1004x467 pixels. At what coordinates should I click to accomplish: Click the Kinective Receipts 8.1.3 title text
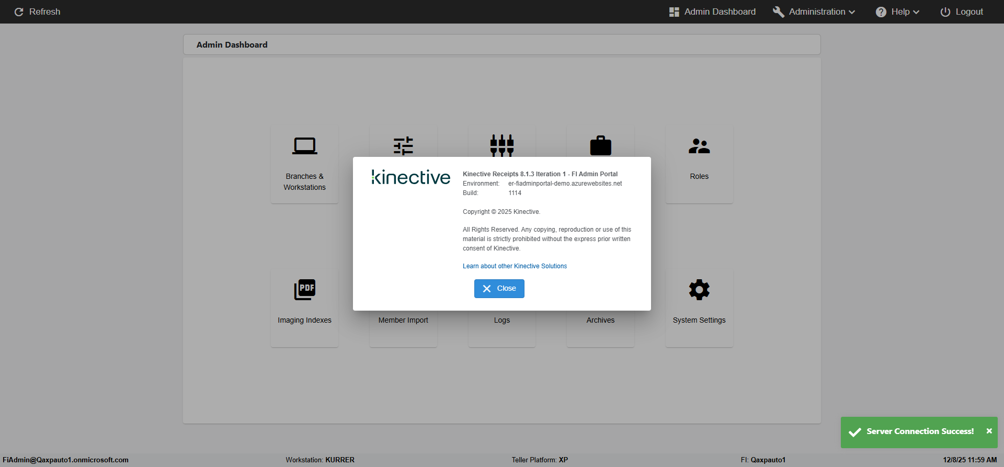click(540, 174)
